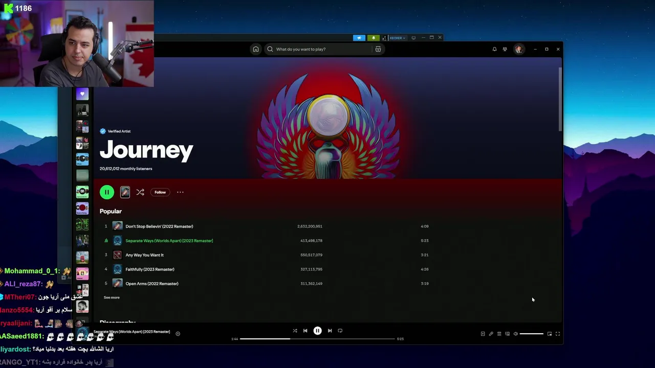Open the Browse icon inside the search bar

point(378,49)
